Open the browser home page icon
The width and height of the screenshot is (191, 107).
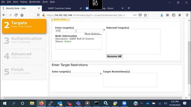22,15
